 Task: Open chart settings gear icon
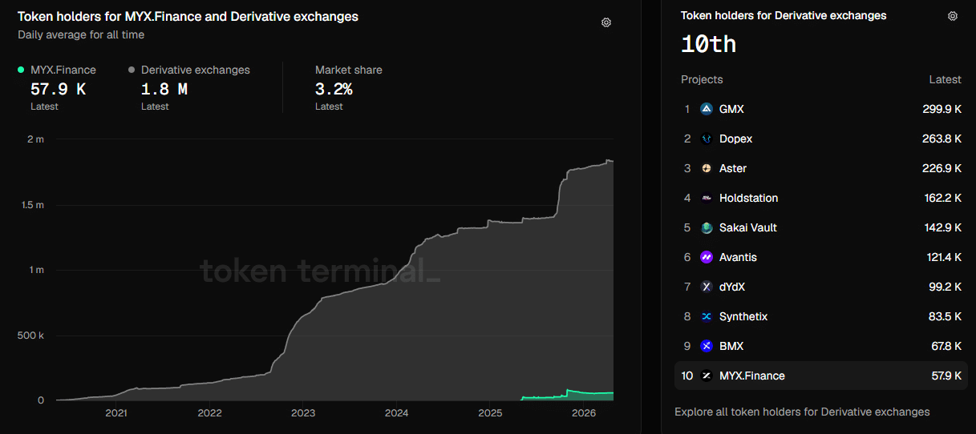pyautogui.click(x=606, y=22)
